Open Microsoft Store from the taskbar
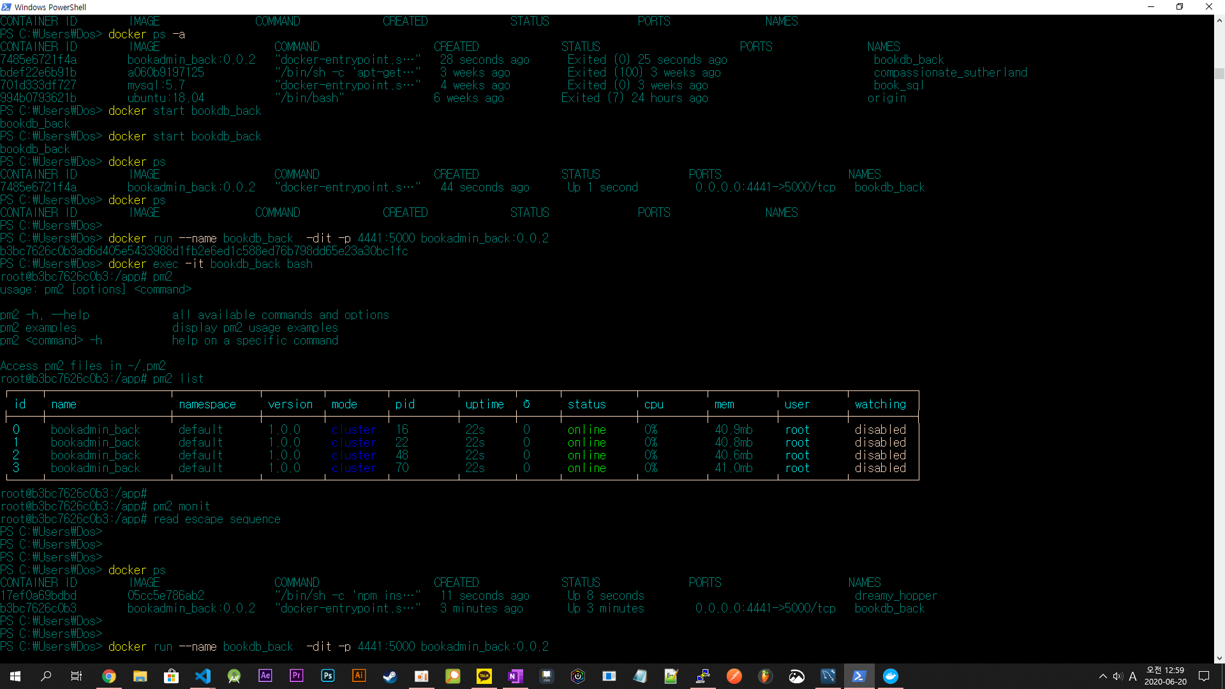1225x689 pixels. pos(172,676)
